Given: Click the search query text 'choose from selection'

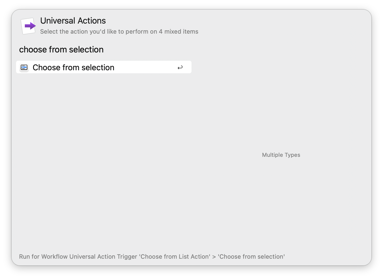Looking at the screenshot, I should [x=61, y=49].
